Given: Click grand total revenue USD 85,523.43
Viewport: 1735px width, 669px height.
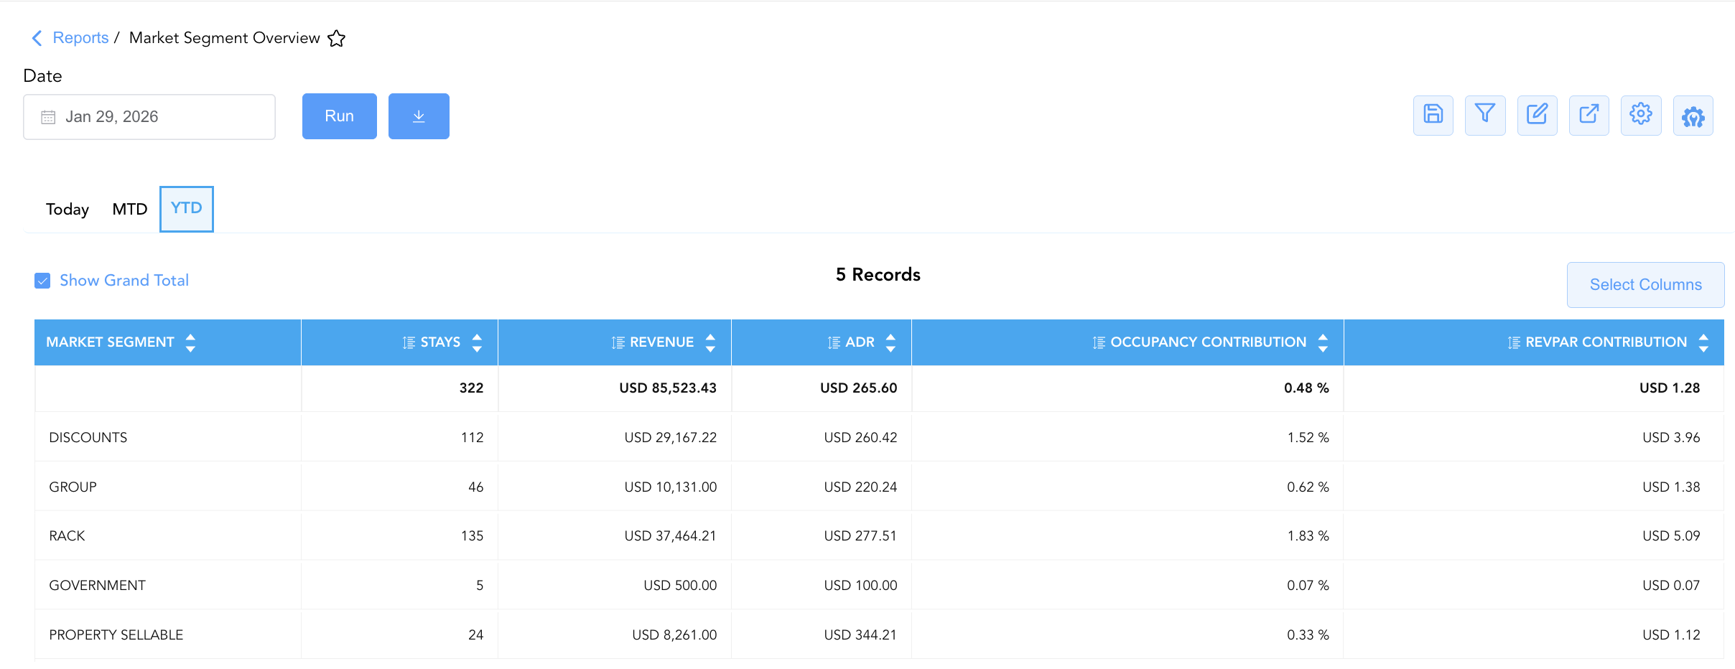Looking at the screenshot, I should pyautogui.click(x=668, y=388).
